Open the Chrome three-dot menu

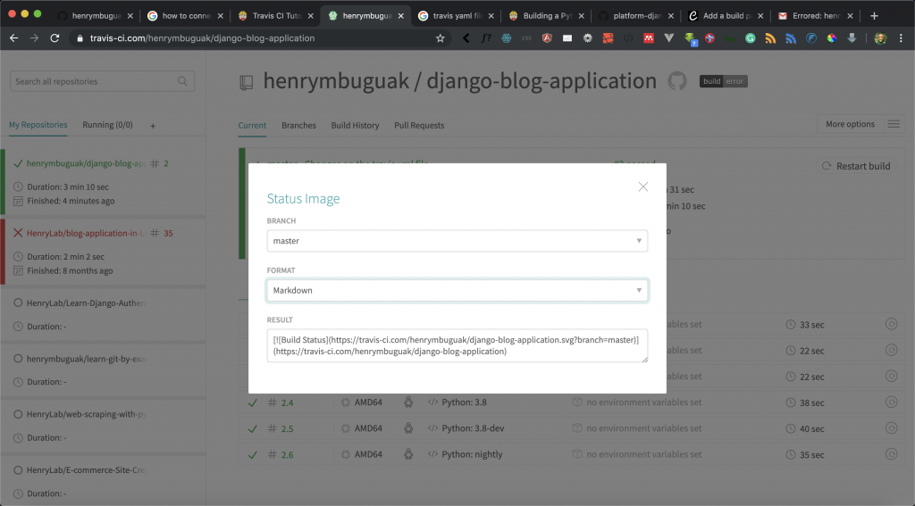[901, 37]
